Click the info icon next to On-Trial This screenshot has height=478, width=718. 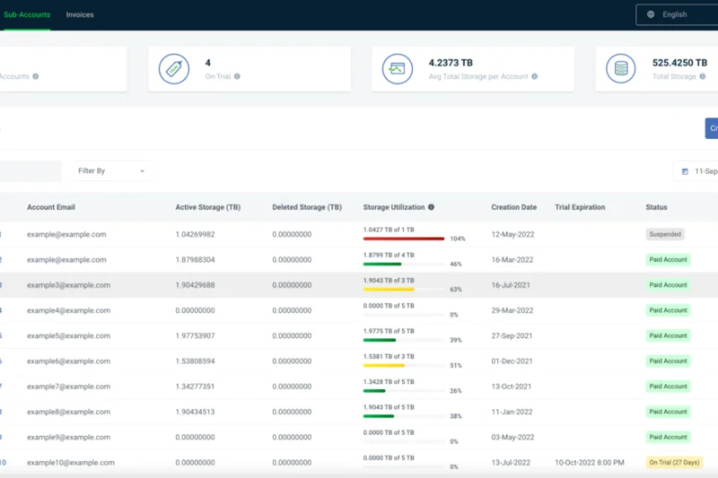click(x=237, y=77)
